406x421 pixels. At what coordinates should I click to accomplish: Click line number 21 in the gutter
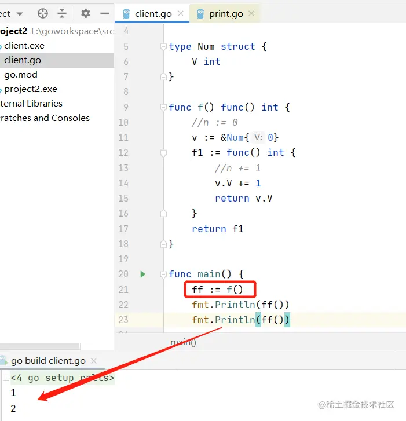pos(123,290)
